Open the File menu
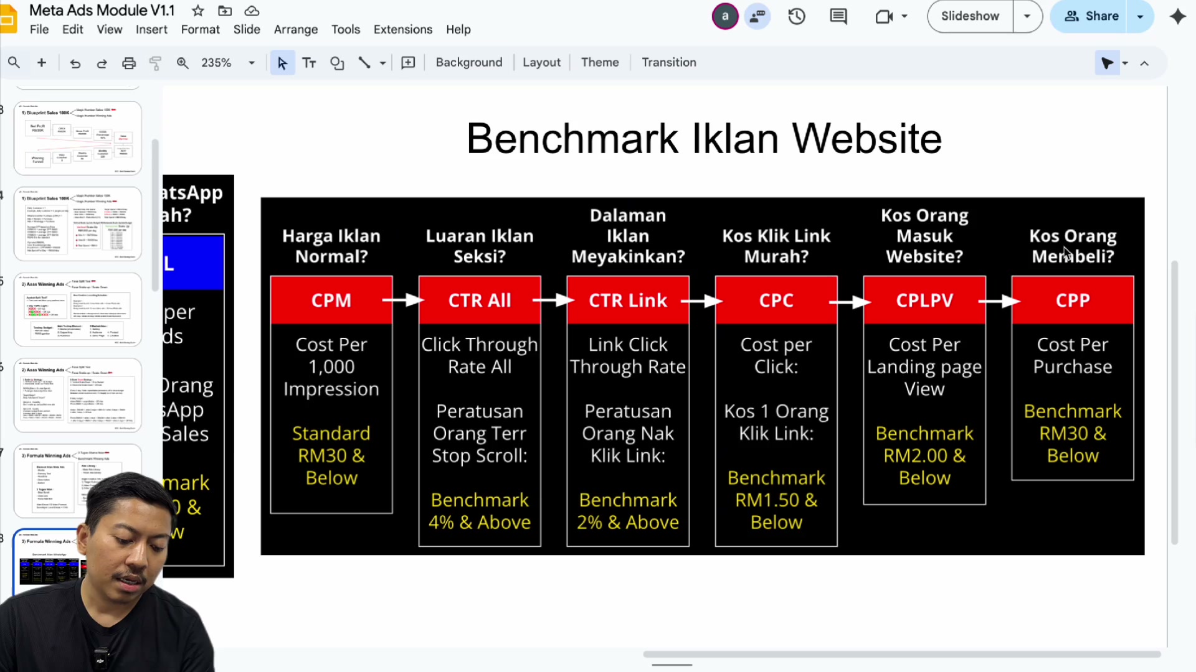The height and width of the screenshot is (672, 1196). [39, 29]
